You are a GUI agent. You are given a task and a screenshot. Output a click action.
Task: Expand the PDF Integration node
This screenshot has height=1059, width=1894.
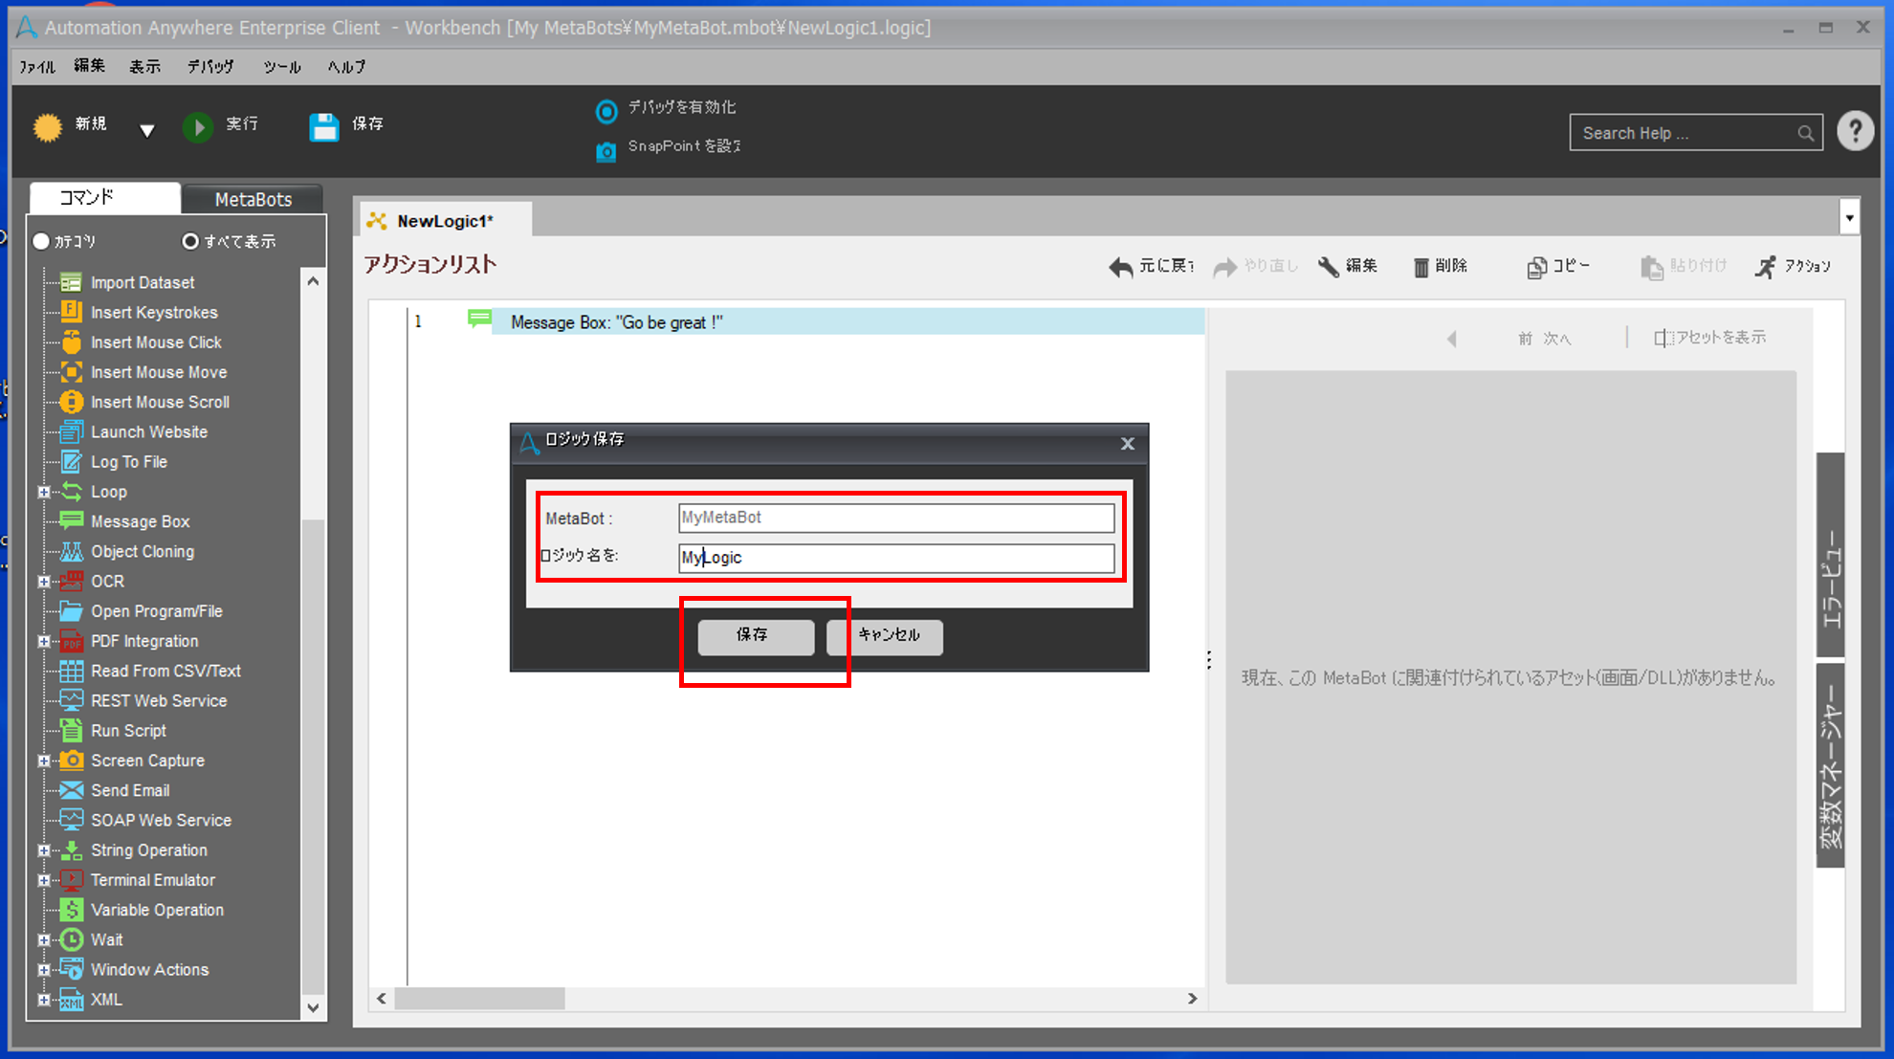(x=43, y=641)
